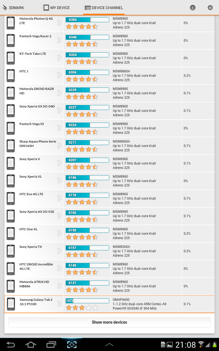The height and width of the screenshot is (351, 219).
Task: Tap the screenshot capture icon
Action: click(72, 344)
